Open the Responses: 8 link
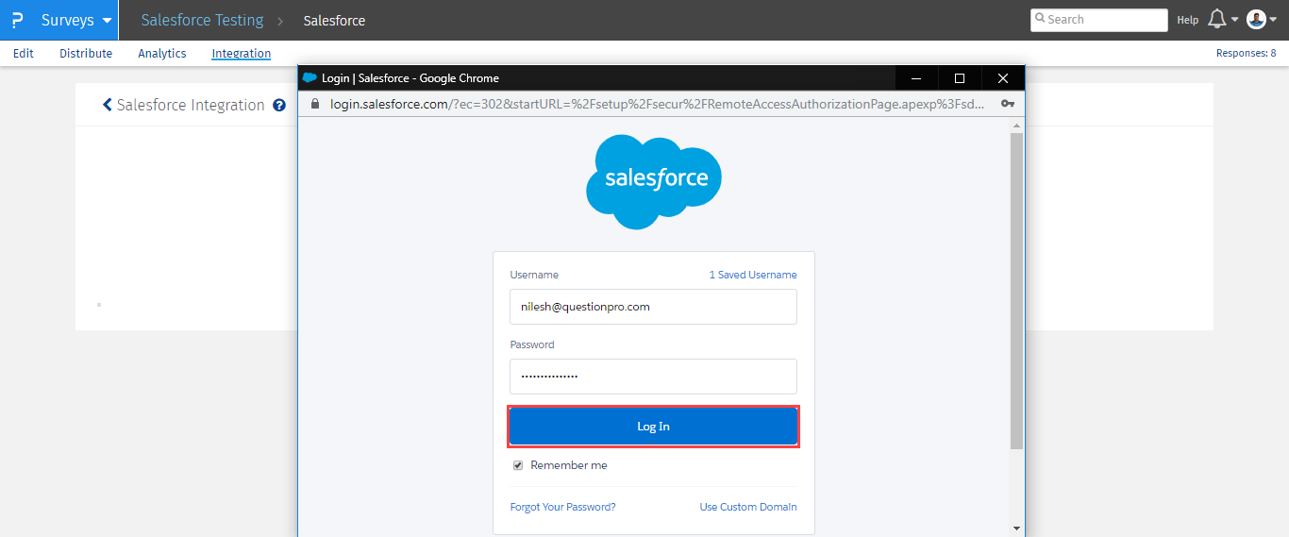Viewport: 1289px width, 537px height. [1246, 54]
